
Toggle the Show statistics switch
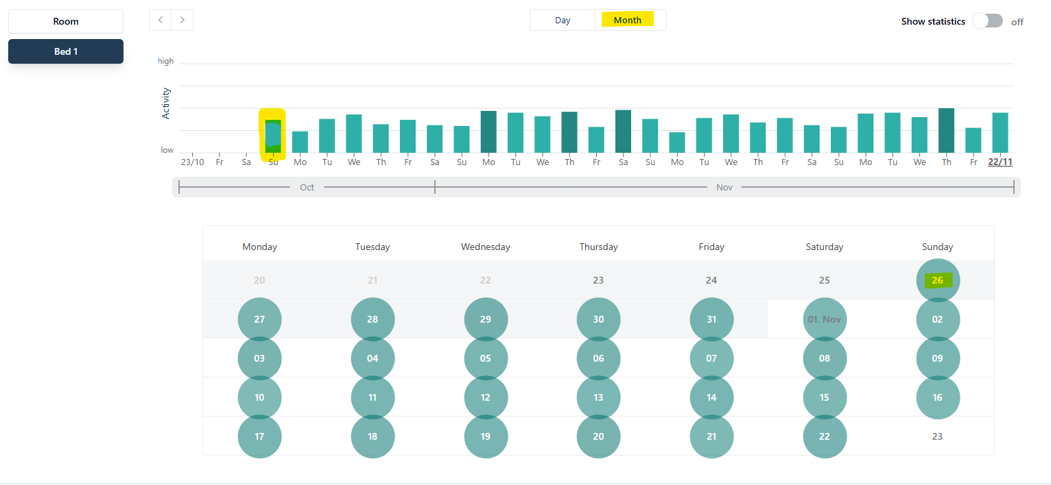tap(987, 21)
